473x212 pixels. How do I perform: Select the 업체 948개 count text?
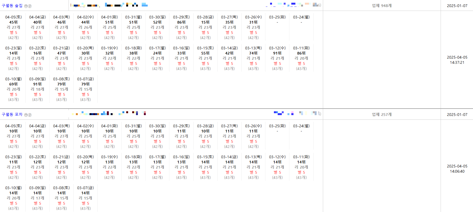(382, 6)
